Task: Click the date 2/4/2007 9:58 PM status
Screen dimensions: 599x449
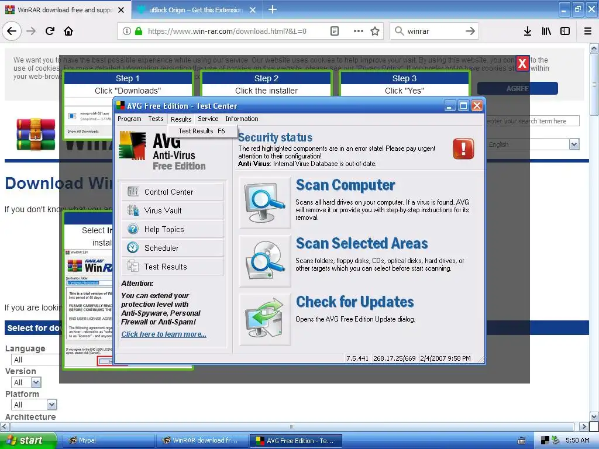Action: [x=445, y=358]
